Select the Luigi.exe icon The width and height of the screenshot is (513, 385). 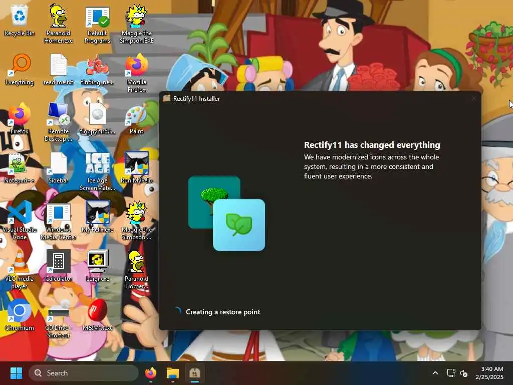pyautogui.click(x=98, y=266)
